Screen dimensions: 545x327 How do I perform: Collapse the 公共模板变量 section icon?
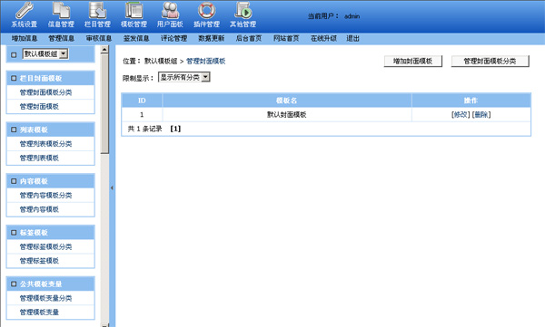pos(14,284)
